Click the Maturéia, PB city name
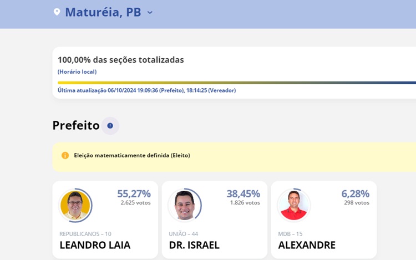This screenshot has width=416, height=260. click(103, 12)
